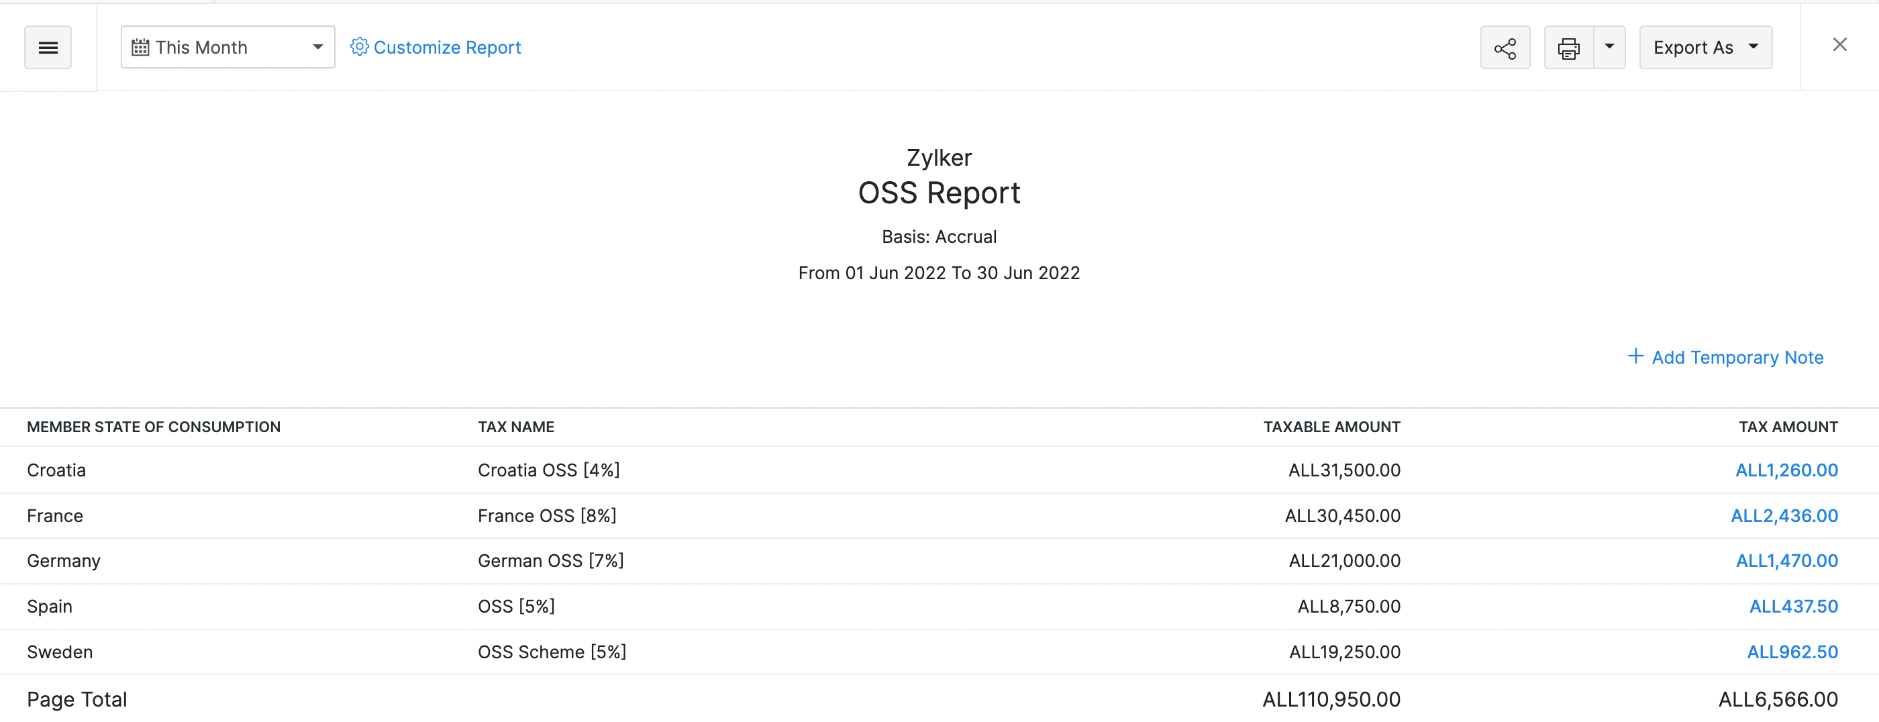1879x722 pixels.
Task: Open the Export As dropdown
Action: pyautogui.click(x=1705, y=48)
